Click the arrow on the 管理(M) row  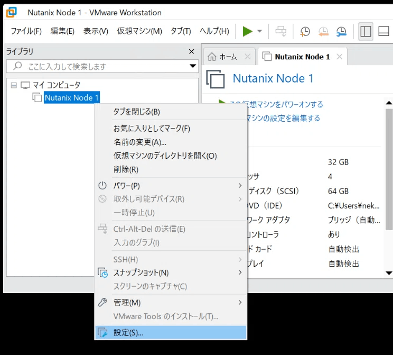pos(240,302)
